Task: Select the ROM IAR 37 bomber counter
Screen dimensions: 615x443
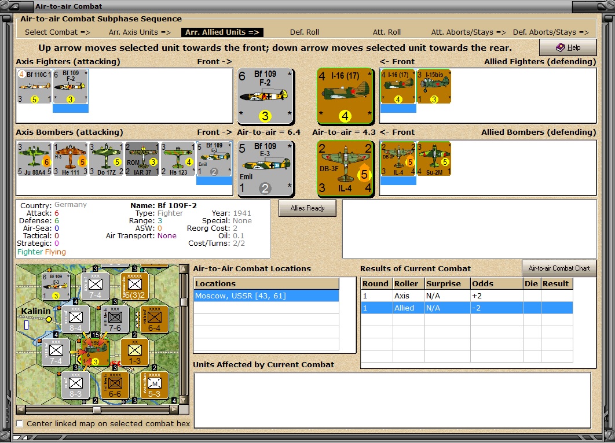Action: click(142, 158)
